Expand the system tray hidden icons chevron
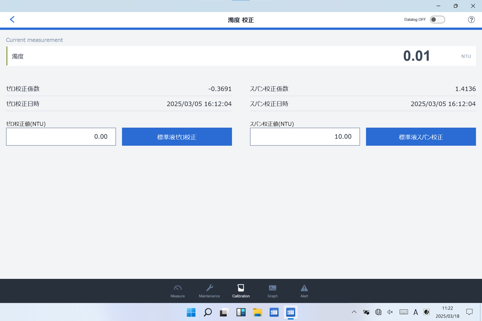Image resolution: width=482 pixels, height=321 pixels. coord(354,312)
